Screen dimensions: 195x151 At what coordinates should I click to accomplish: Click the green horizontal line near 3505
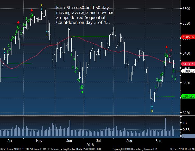pos(90,37)
